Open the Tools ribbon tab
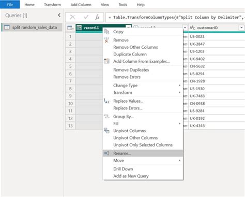245x197 pixels. 123,5
